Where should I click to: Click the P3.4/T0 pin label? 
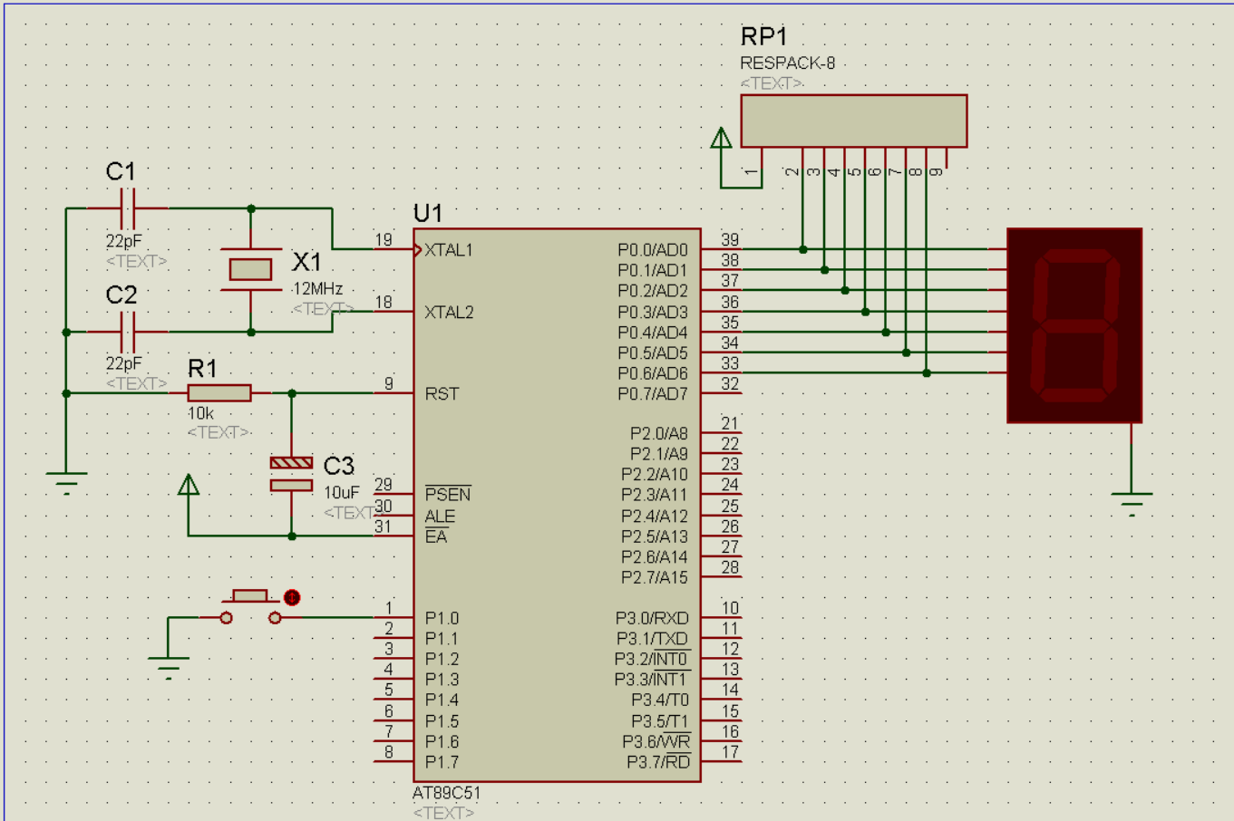tap(660, 700)
